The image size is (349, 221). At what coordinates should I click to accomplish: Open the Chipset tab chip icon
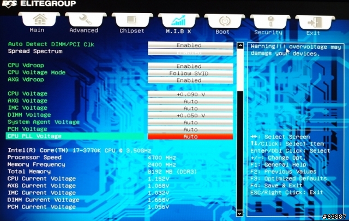[132, 20]
